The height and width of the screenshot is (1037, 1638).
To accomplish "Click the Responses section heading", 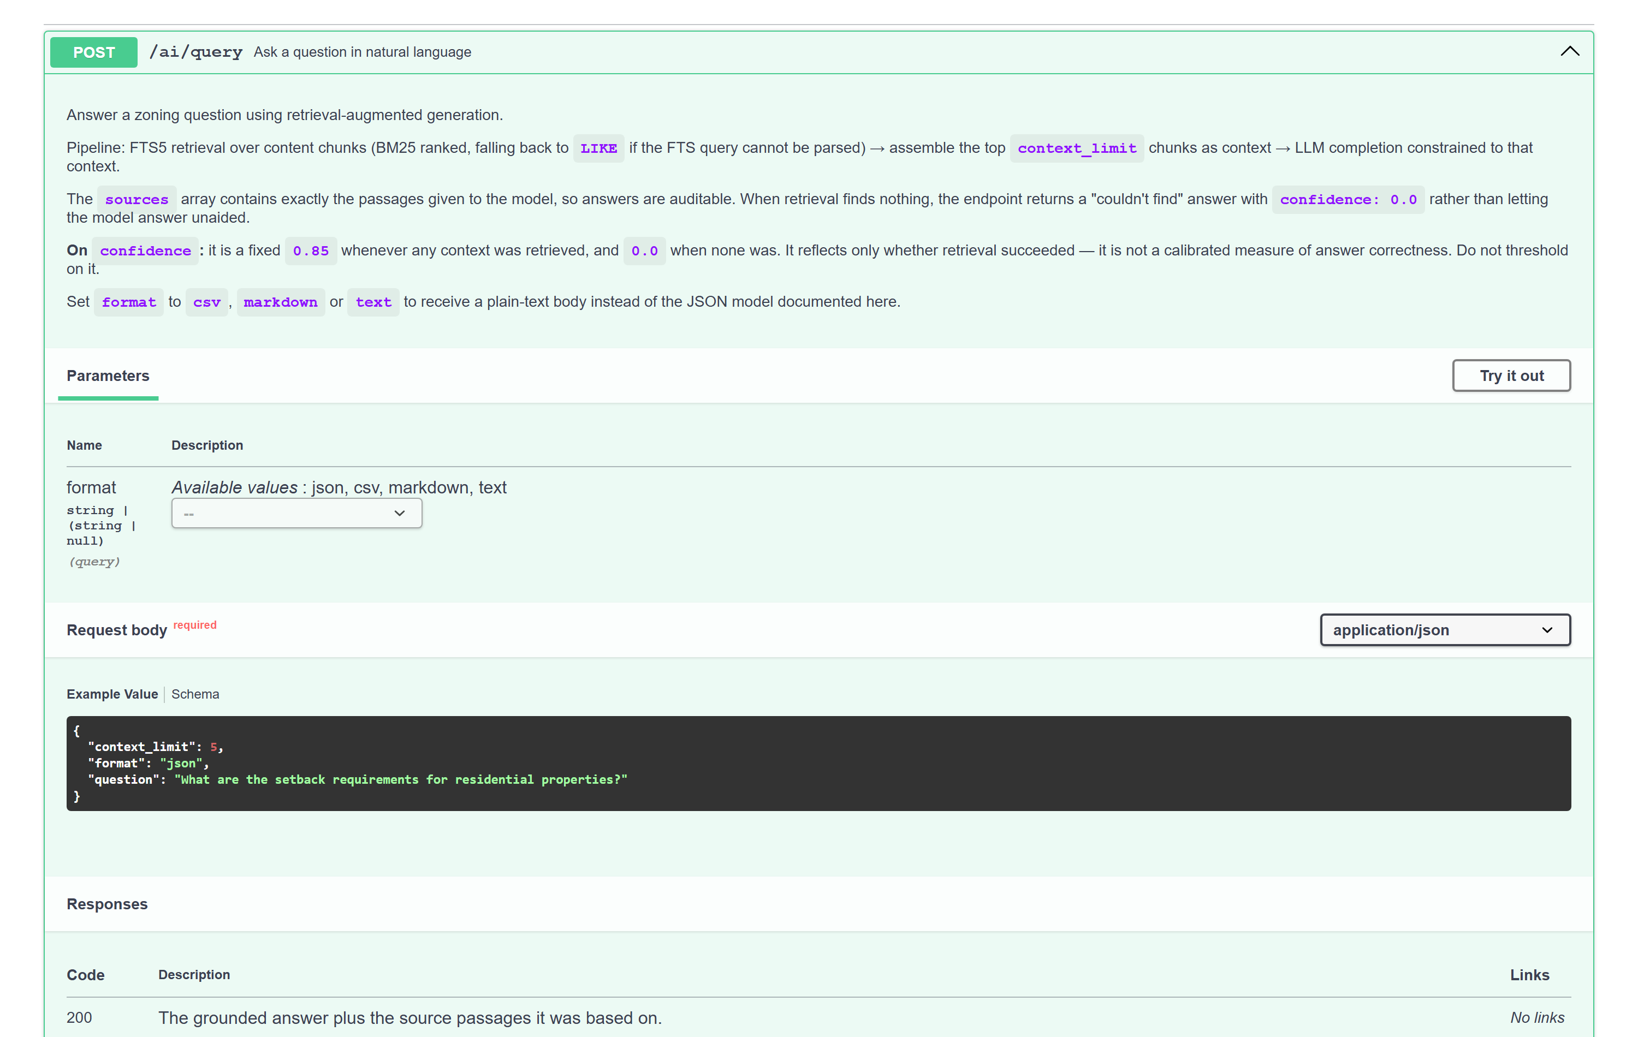I will coord(107,904).
